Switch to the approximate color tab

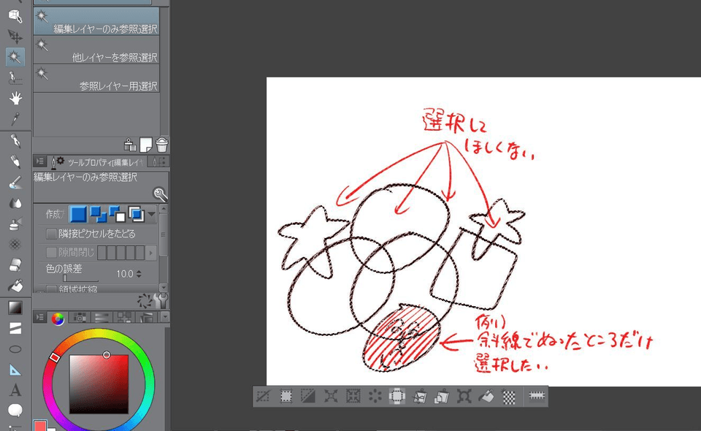point(147,318)
